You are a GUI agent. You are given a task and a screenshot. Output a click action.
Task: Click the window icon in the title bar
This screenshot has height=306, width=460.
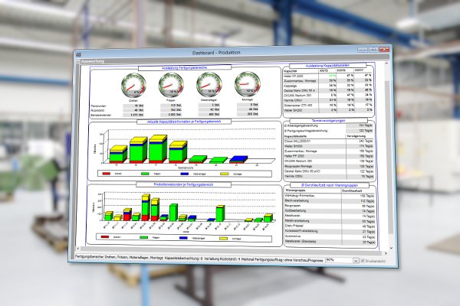[x=79, y=54]
